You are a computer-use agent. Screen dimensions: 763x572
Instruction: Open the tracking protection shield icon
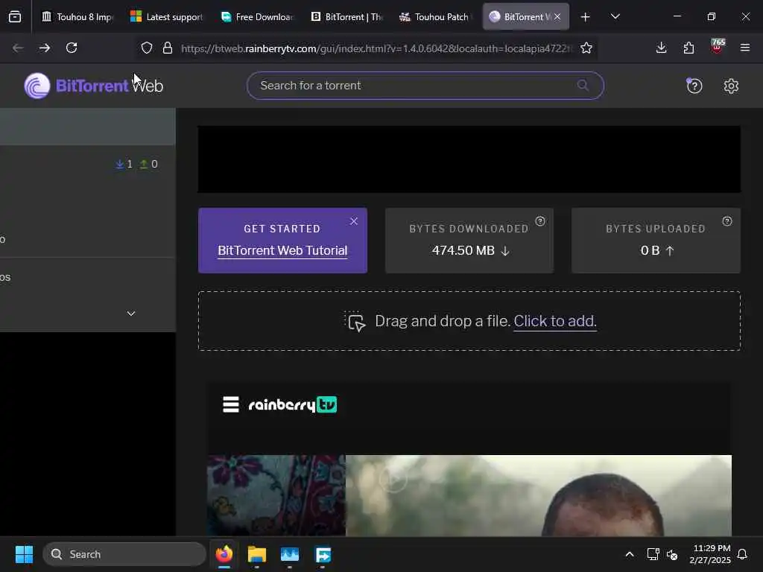click(147, 48)
